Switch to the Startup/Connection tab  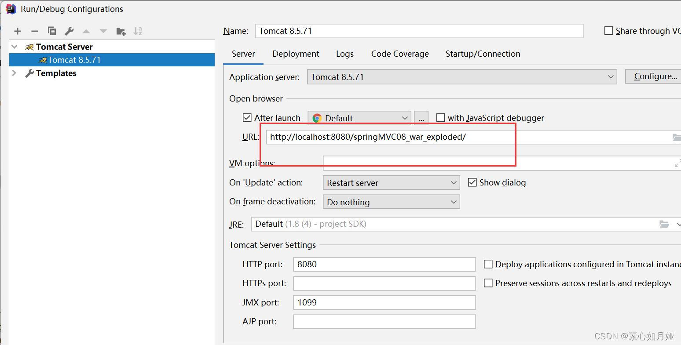coord(483,54)
